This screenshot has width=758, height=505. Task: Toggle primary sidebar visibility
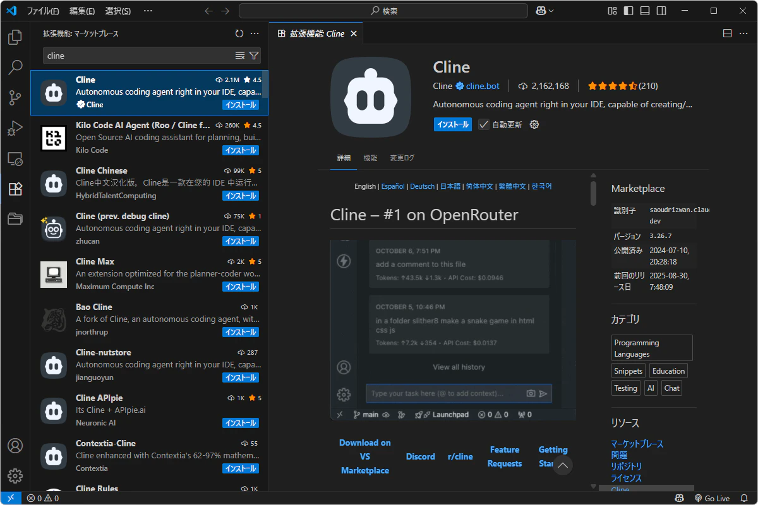pos(629,11)
